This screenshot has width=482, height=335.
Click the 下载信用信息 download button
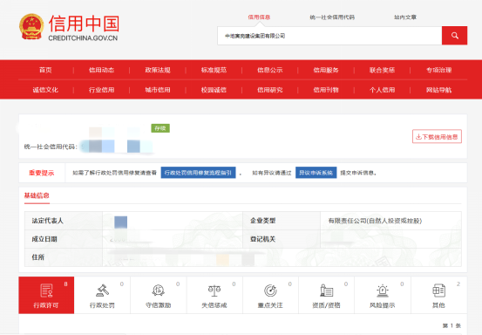[x=437, y=137]
